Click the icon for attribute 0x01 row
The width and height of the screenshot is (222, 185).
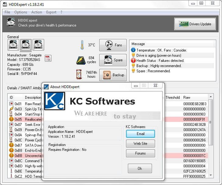(11, 104)
